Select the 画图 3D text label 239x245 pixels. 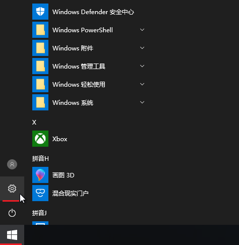[63, 175]
